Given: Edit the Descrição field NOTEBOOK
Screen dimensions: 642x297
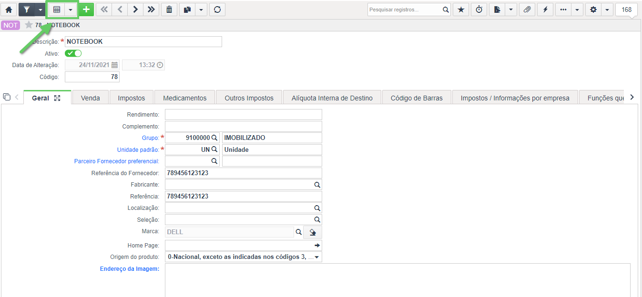Looking at the screenshot, I should click(143, 42).
